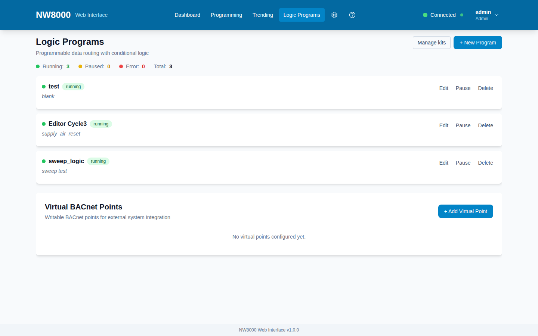538x336 pixels.
Task: Click the green status dot beside test
Action: 44,87
